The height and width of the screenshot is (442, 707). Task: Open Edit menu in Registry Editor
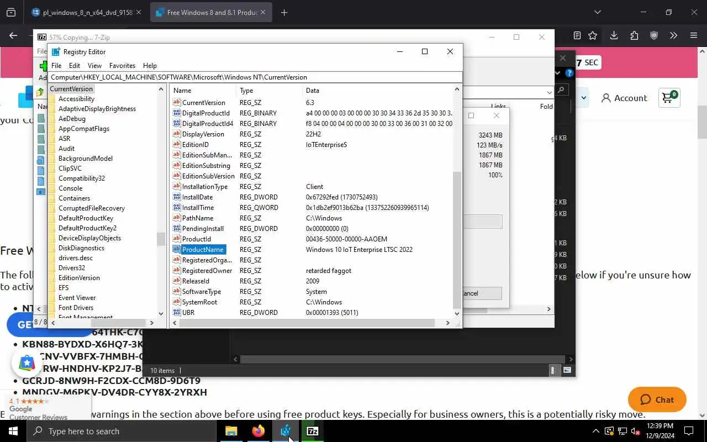point(75,65)
